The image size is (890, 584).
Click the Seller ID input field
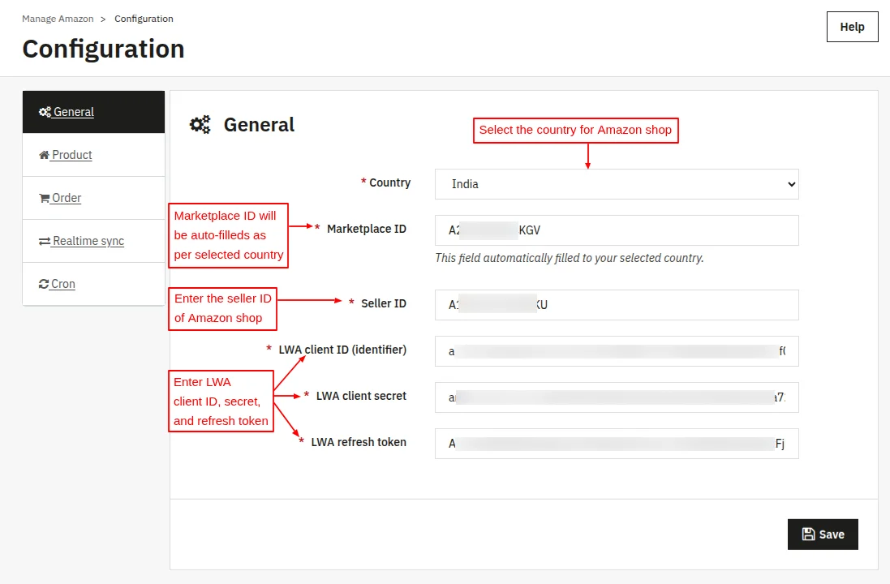(617, 304)
